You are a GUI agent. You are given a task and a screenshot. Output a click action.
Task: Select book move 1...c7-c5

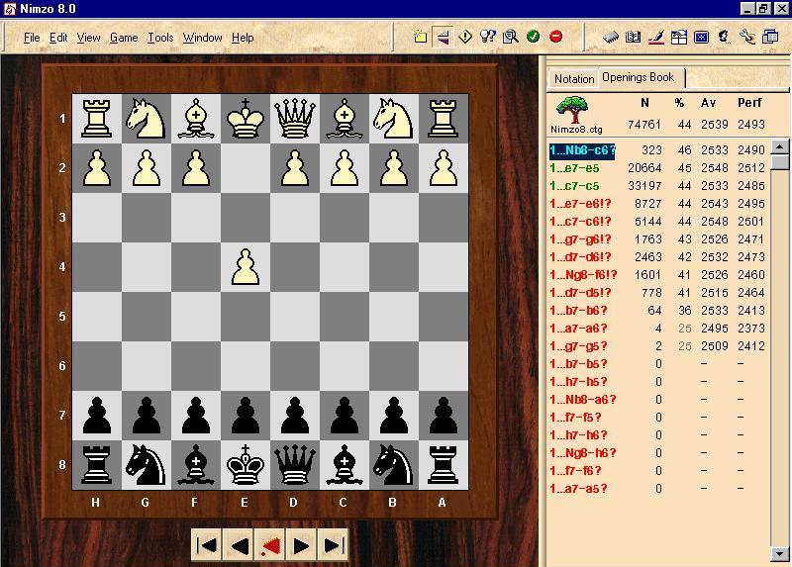click(x=575, y=186)
